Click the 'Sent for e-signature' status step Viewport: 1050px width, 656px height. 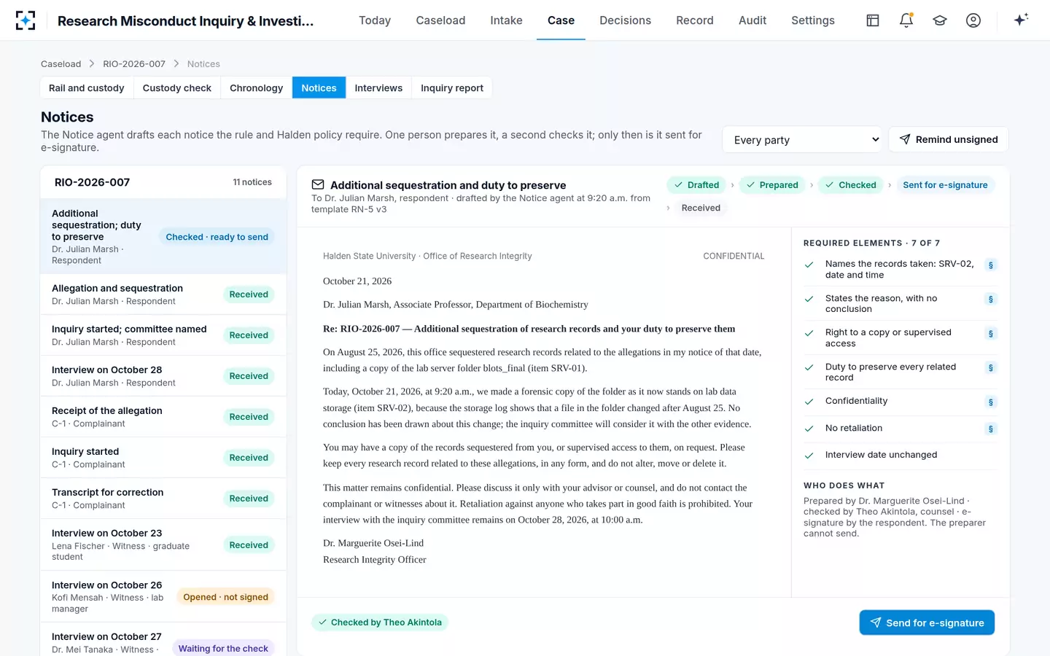point(945,185)
